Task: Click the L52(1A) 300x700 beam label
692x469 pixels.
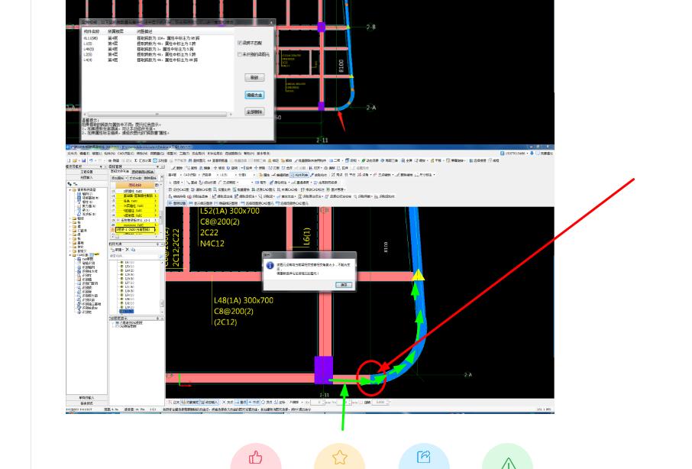Action: [229, 211]
